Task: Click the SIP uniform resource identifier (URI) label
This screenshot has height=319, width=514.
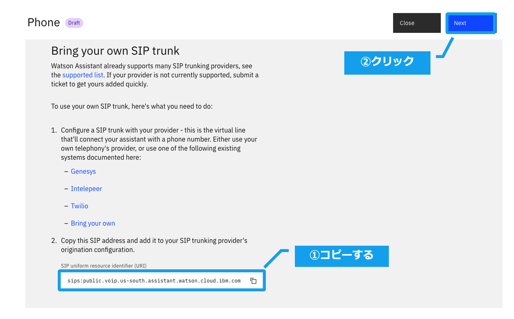Action: [x=104, y=266]
